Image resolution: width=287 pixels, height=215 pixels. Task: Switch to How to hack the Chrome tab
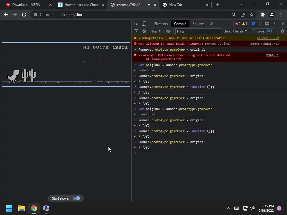coord(82,5)
